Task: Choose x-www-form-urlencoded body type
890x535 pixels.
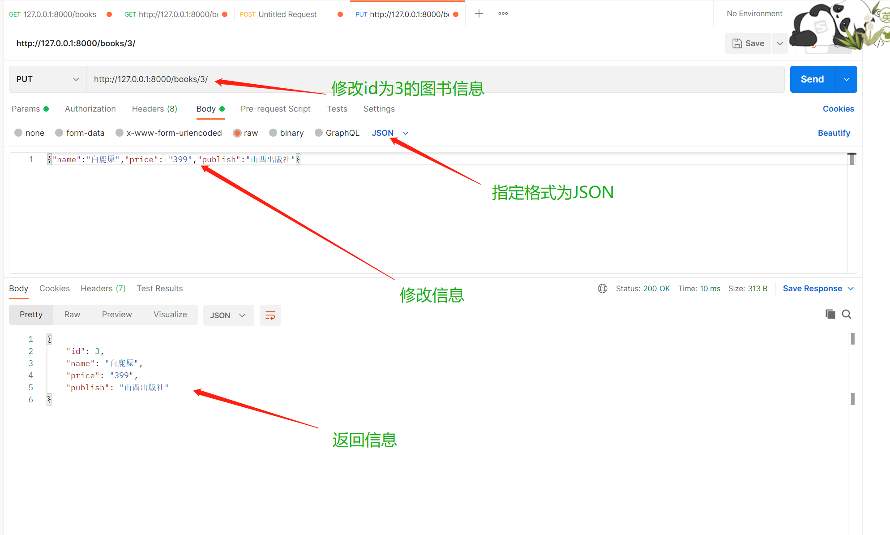Action: pyautogui.click(x=120, y=133)
